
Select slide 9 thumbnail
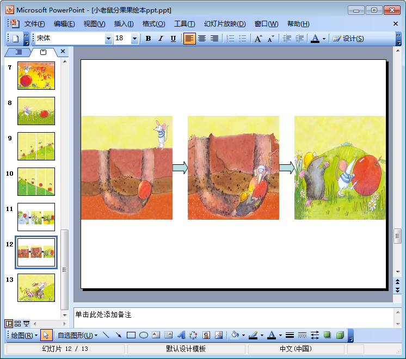coord(36,146)
